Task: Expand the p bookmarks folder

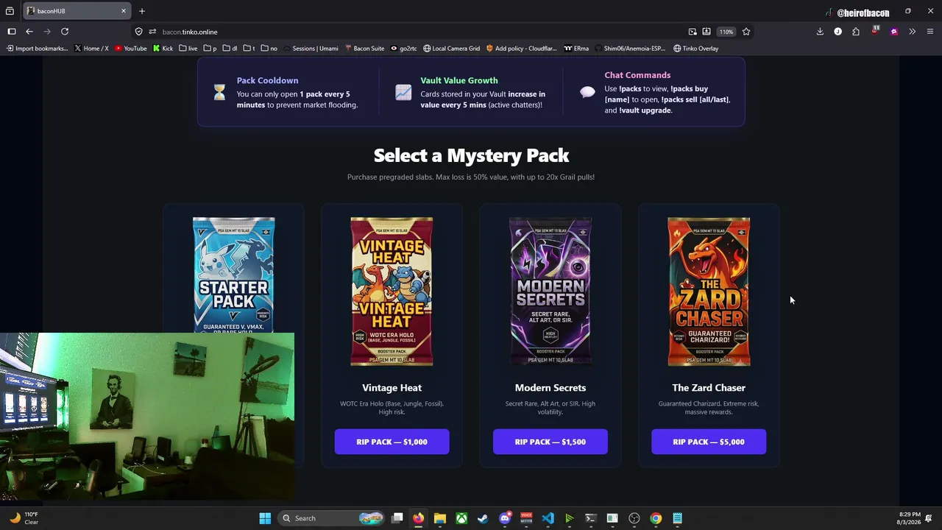Action: 210,49
